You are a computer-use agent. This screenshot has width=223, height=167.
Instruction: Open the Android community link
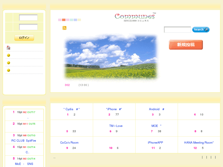coord(156,109)
